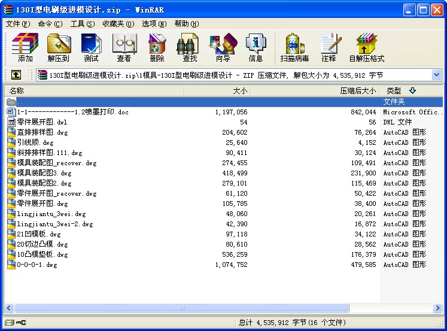
Task: Click the DWL 文件 type cell
Action: 397,122
